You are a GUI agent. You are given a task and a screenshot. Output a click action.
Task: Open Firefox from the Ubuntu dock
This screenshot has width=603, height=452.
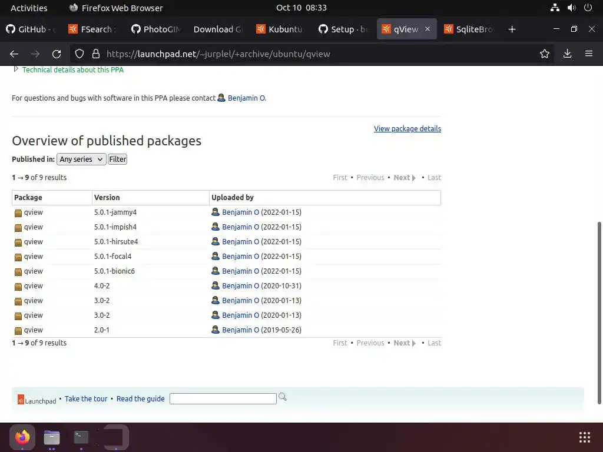click(x=22, y=437)
